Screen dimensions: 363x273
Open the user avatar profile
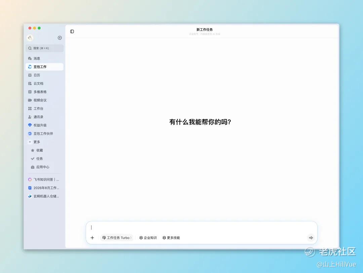point(30,38)
